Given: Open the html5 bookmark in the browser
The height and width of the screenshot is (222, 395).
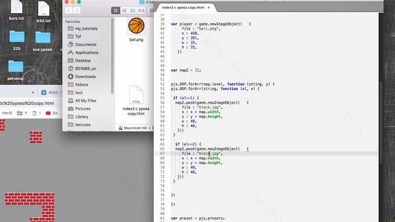Looking at the screenshot, I should point(7,113).
